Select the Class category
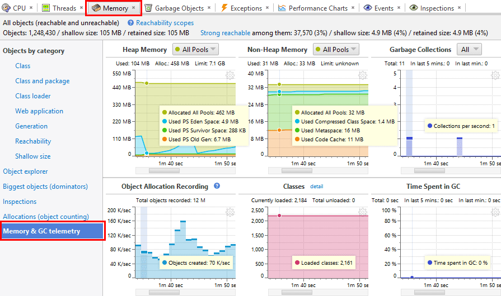 pyautogui.click(x=23, y=66)
